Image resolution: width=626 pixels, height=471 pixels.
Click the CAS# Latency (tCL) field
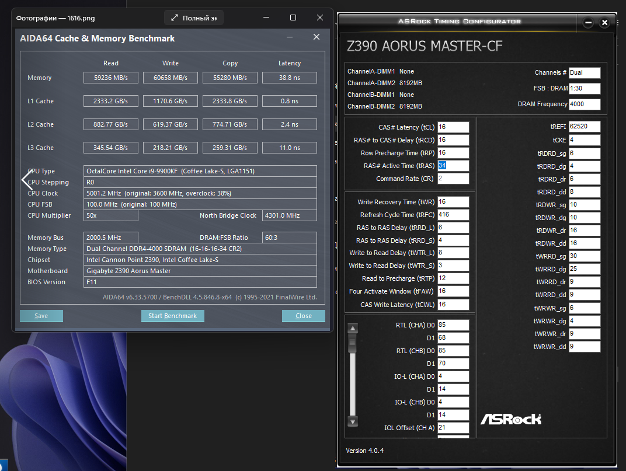[x=453, y=127]
